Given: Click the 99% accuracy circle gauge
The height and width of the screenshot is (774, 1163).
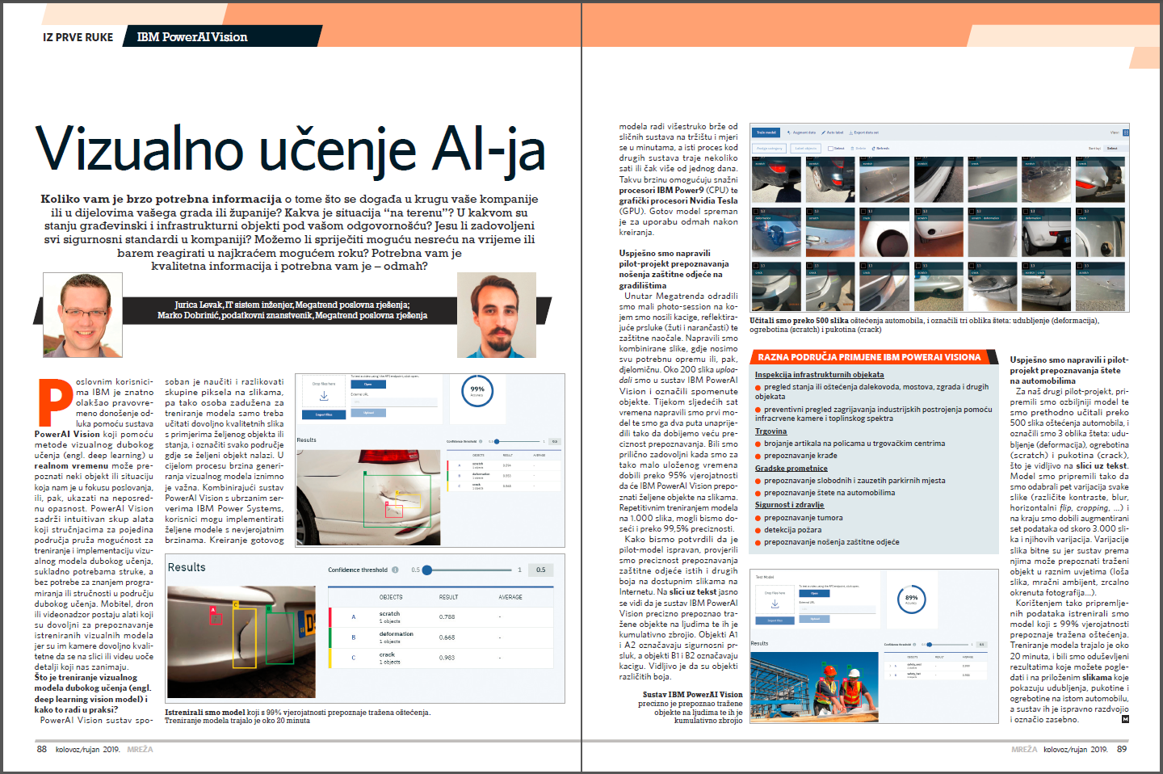Looking at the screenshot, I should point(477,391).
